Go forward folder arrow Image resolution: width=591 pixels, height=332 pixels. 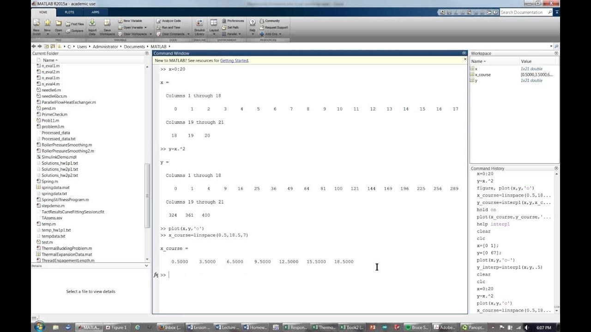tap(40, 47)
